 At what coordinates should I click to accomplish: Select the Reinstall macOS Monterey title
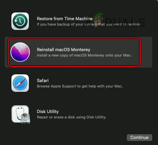[x=63, y=49]
